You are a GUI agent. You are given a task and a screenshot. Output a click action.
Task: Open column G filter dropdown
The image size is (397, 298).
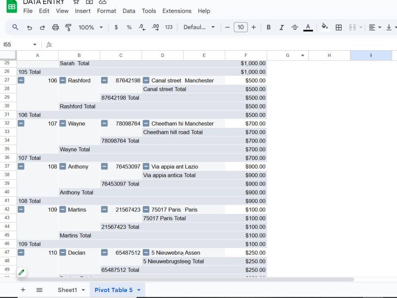point(303,56)
